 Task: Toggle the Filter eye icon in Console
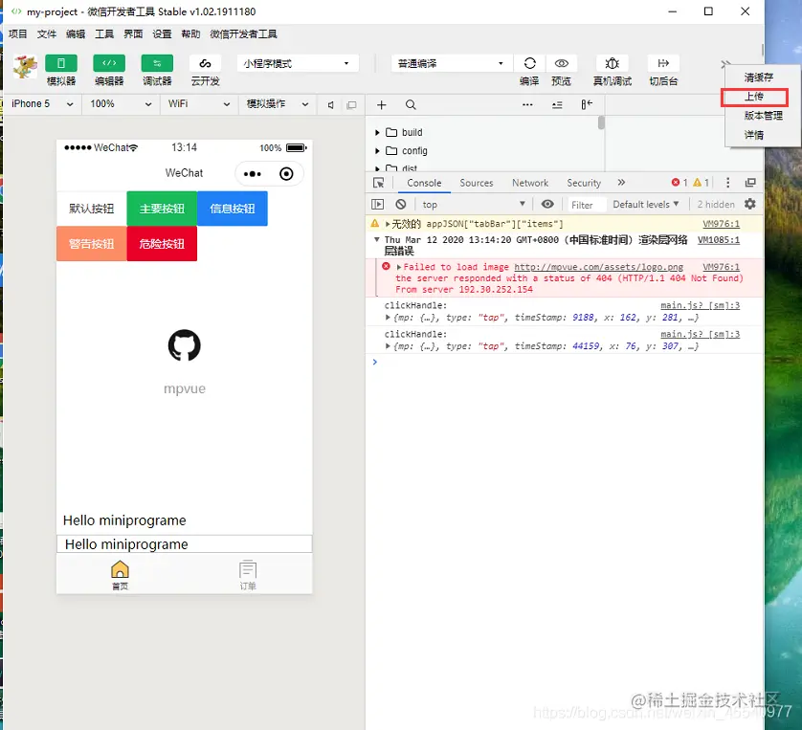[x=546, y=204]
